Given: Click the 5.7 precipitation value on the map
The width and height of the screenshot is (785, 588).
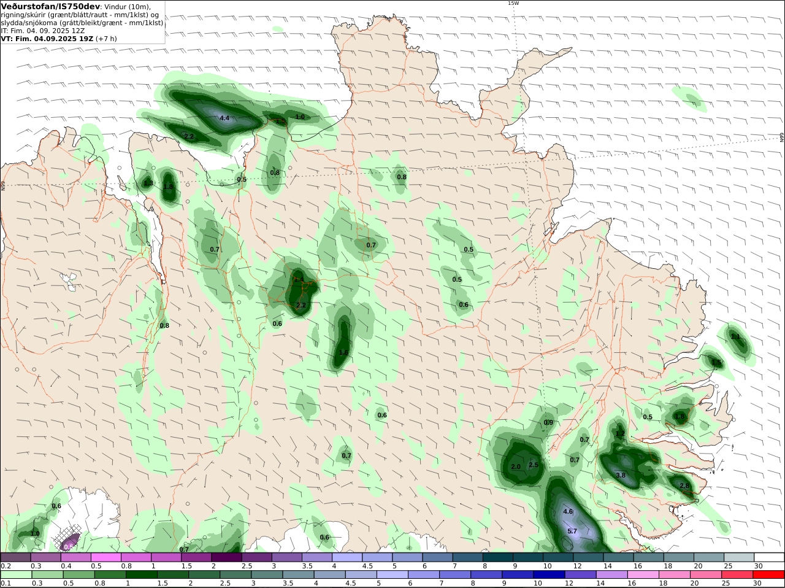Looking at the screenshot, I should (x=573, y=531).
